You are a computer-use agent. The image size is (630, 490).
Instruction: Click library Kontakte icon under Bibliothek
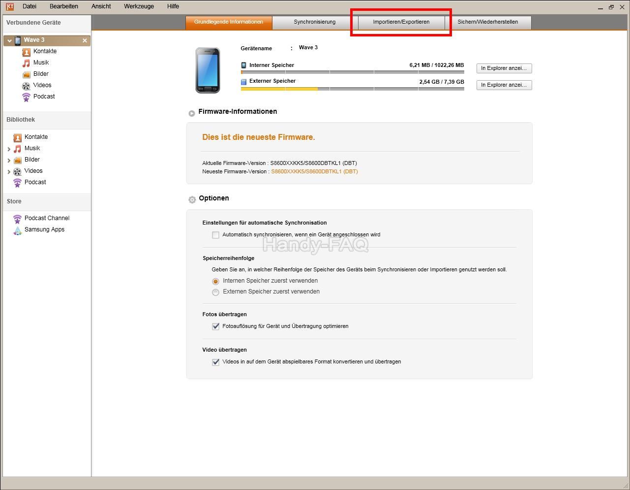pyautogui.click(x=17, y=137)
